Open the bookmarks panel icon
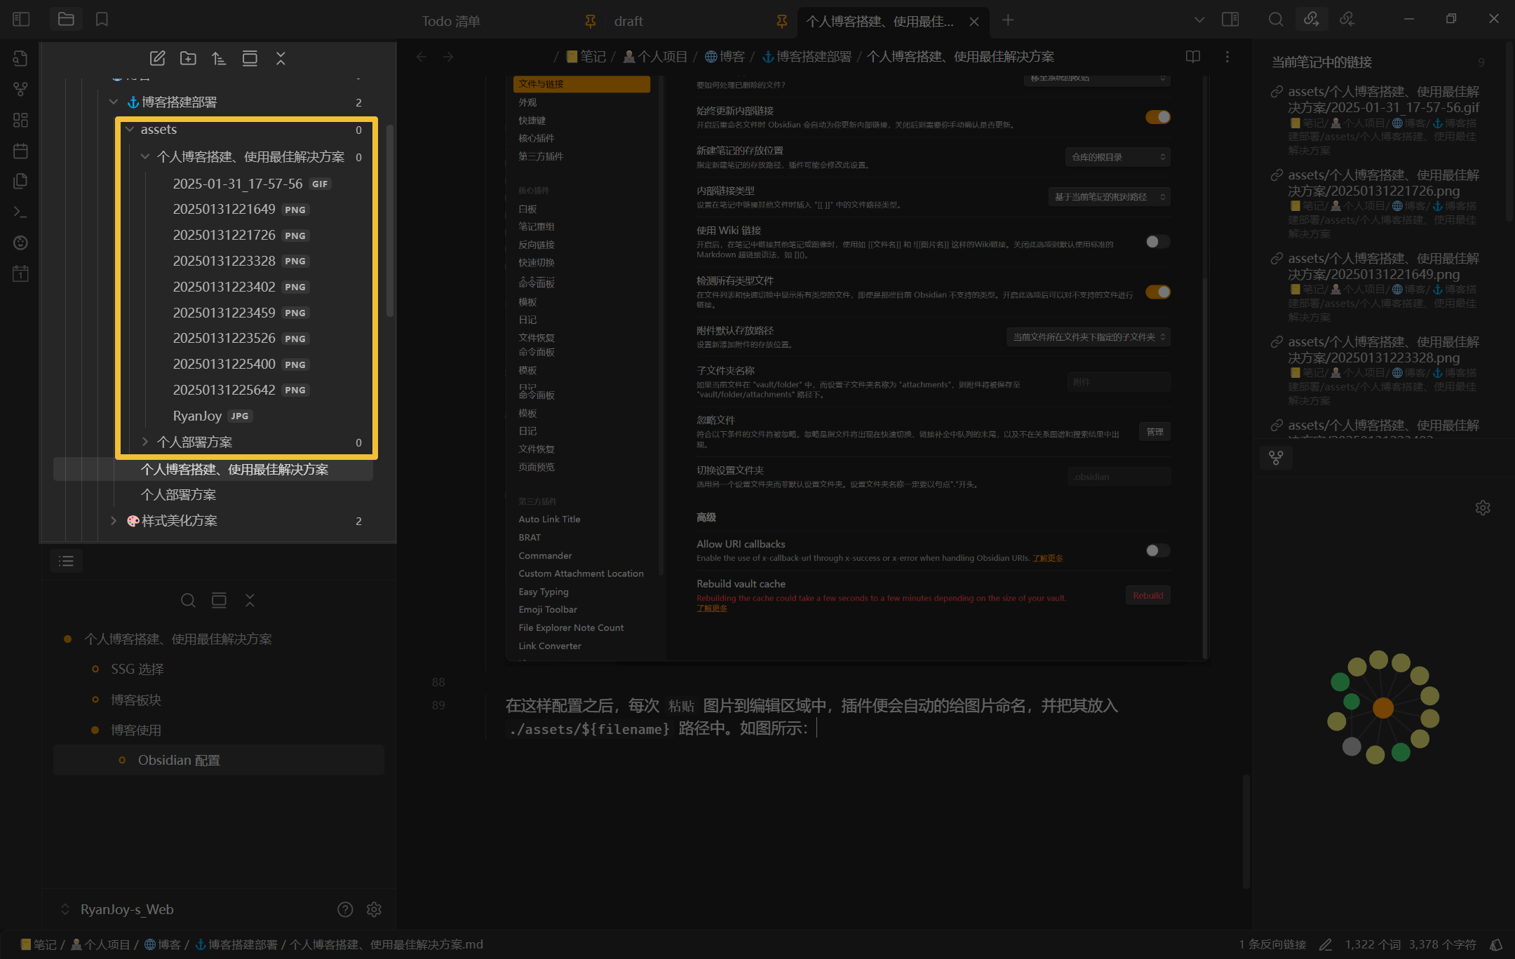 [102, 20]
